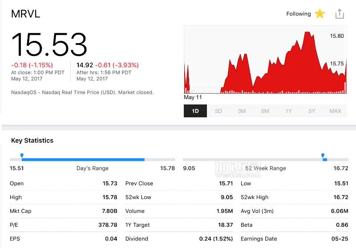Switch chart to the 5D range
The height and width of the screenshot is (248, 356).
pos(218,111)
